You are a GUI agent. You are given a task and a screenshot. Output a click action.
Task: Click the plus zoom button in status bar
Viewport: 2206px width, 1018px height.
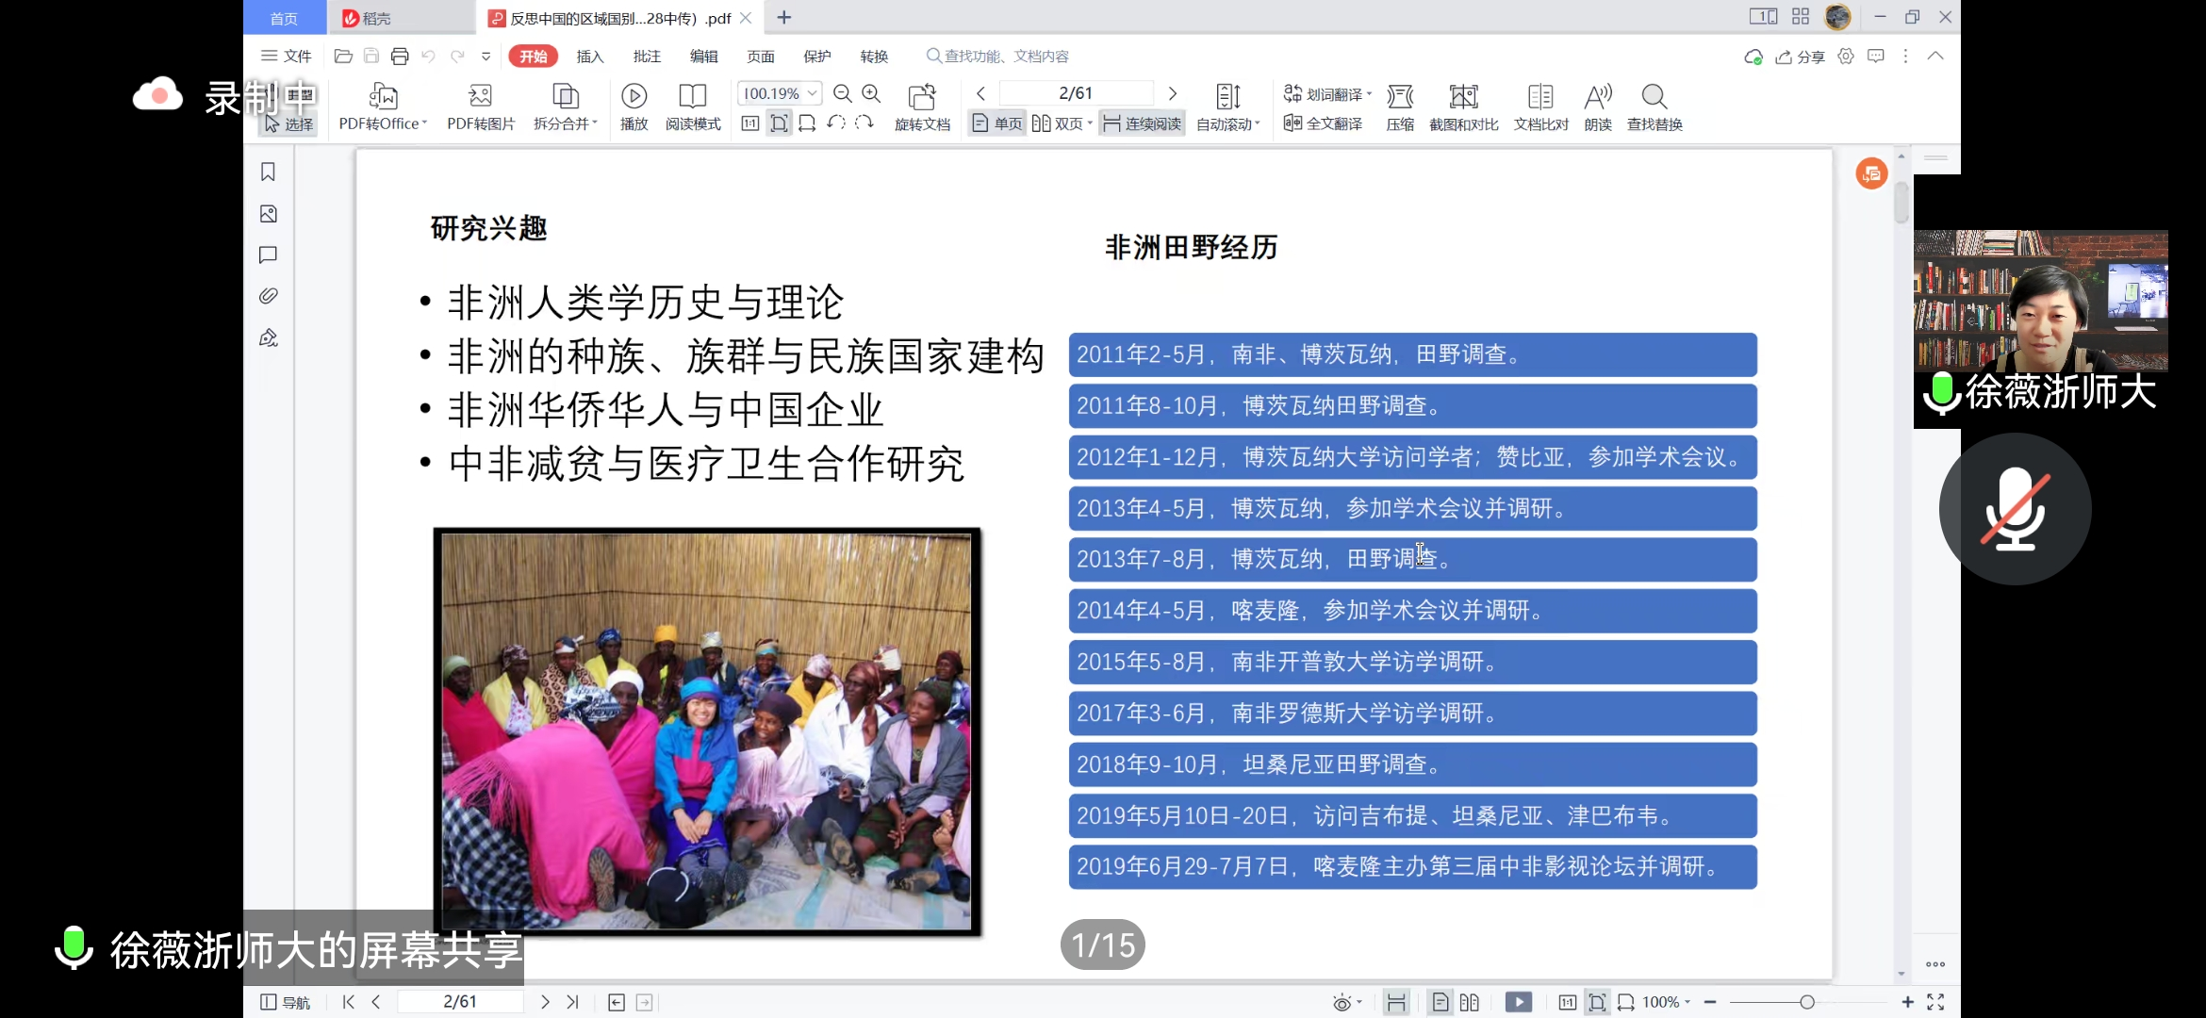[1907, 1002]
